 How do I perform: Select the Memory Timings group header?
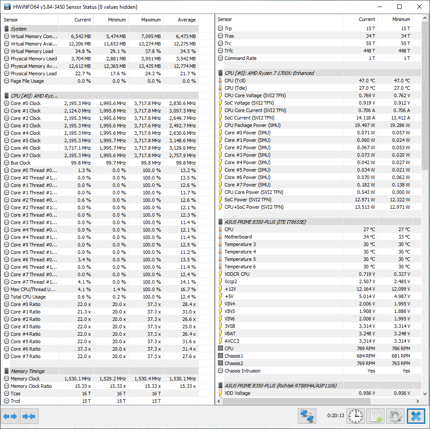coord(100,371)
